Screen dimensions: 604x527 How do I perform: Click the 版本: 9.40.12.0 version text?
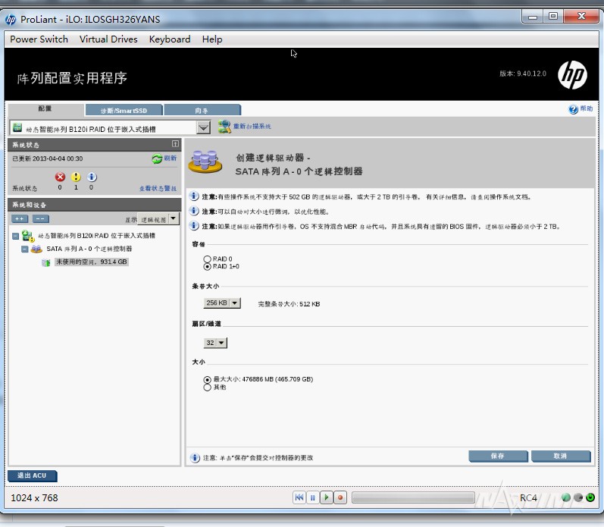(x=523, y=74)
